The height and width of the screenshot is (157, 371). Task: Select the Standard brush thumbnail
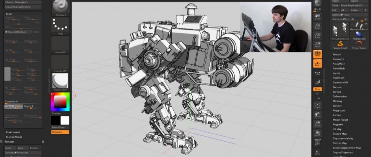60,7
